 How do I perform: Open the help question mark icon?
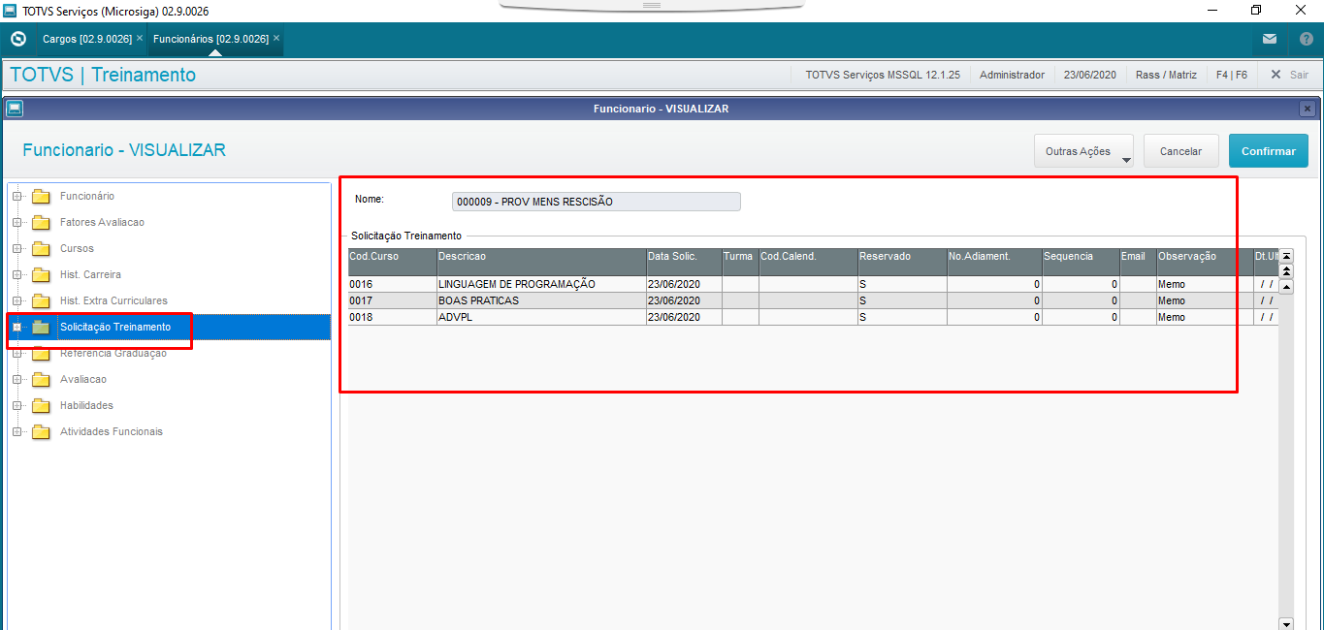[1307, 39]
